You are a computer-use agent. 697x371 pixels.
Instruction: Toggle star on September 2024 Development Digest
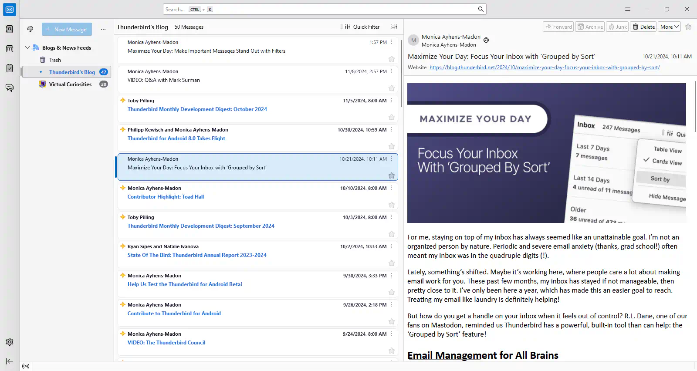coord(392,234)
